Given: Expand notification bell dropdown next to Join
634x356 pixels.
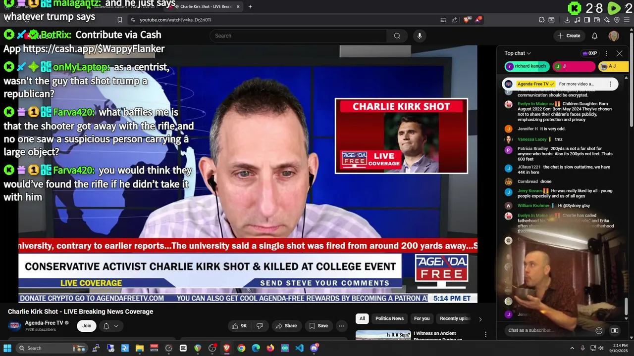Looking at the screenshot, I should (111, 326).
